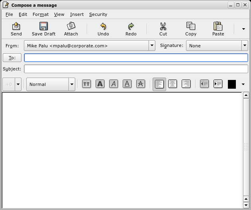Screen dimensions: 251x210
Task: Click the black text color swatch
Action: [x=232, y=84]
